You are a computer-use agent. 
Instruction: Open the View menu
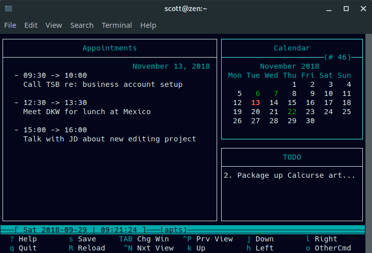click(x=54, y=25)
